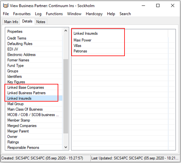Maximize the View Business Partner window
This screenshot has width=181, height=163.
(x=158, y=6)
